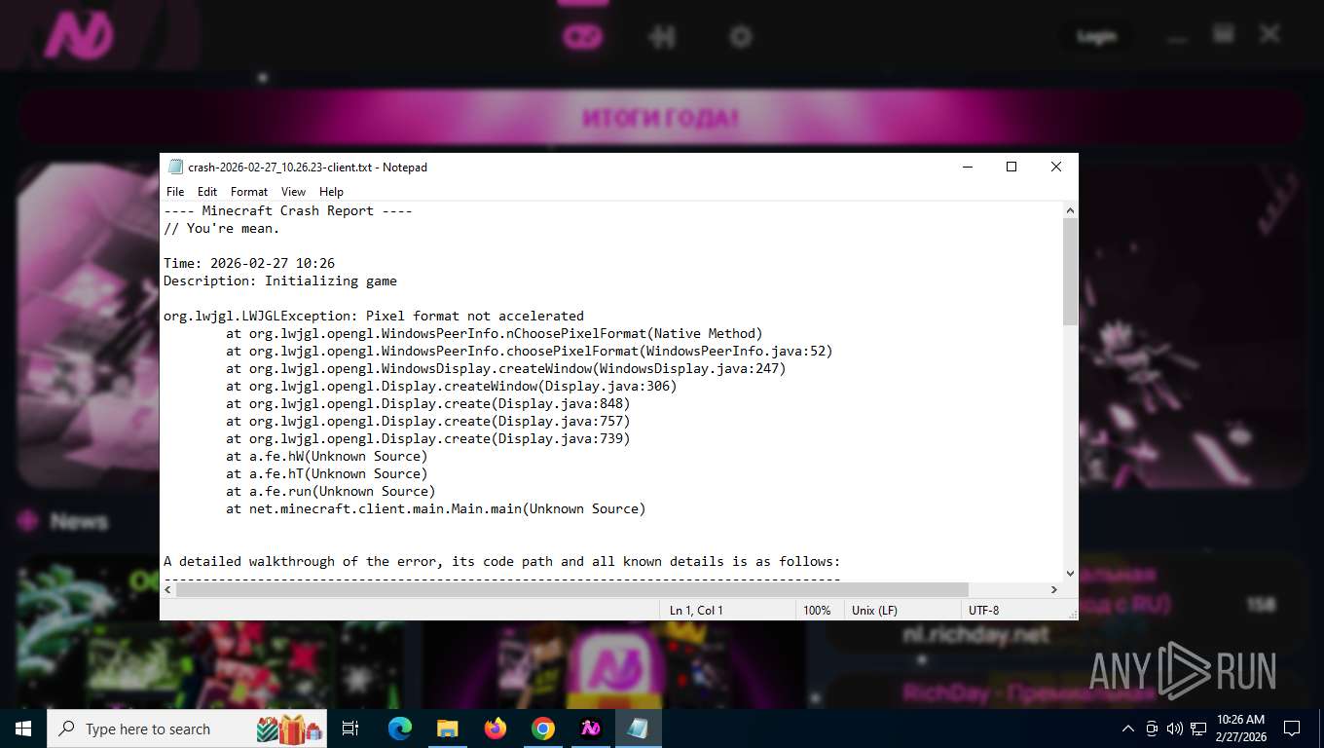Open the View menu in Notepad
Screen dimensions: 1324x748
point(293,192)
